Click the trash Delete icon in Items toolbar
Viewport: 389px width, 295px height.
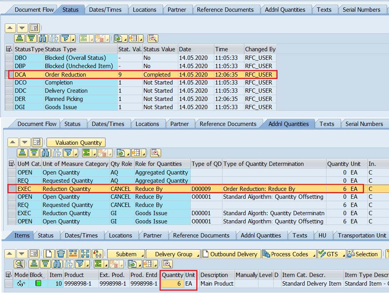pyautogui.click(x=61, y=254)
